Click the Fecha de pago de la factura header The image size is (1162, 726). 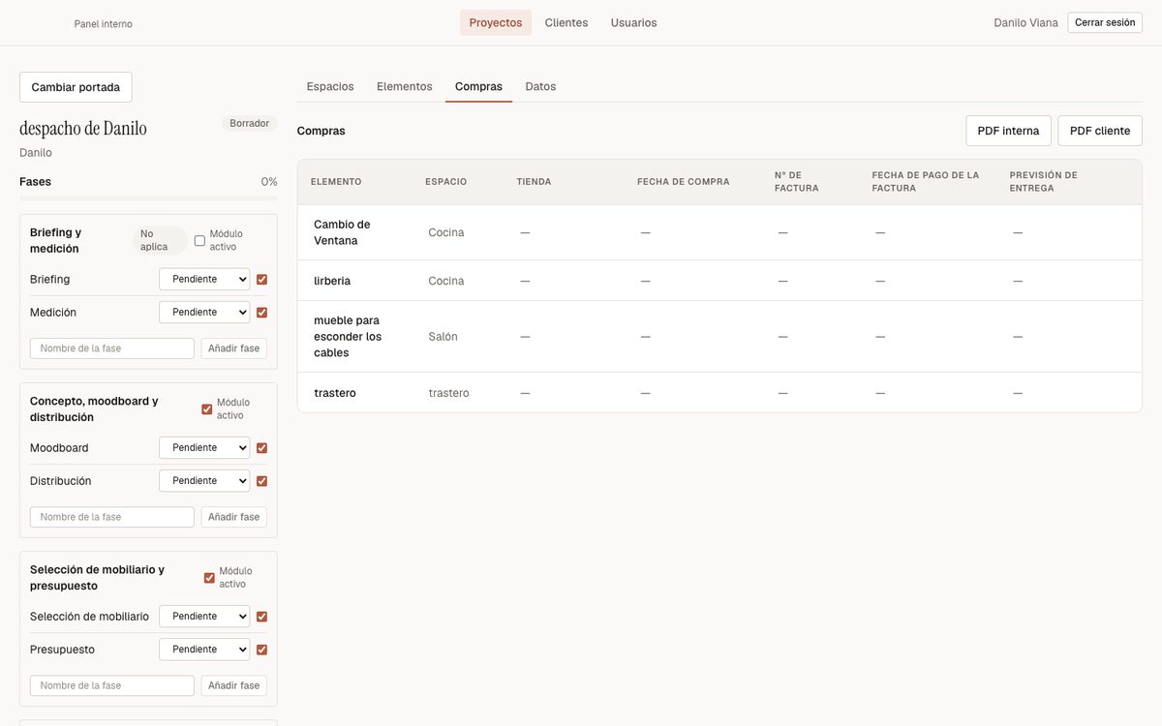point(926,182)
